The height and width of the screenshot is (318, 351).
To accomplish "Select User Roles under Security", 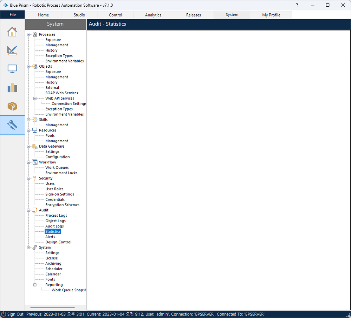I will [x=54, y=189].
